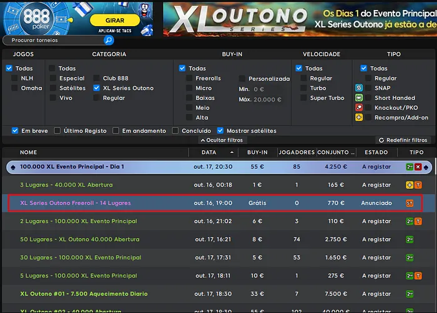Enable the NLH game filter

click(14, 79)
